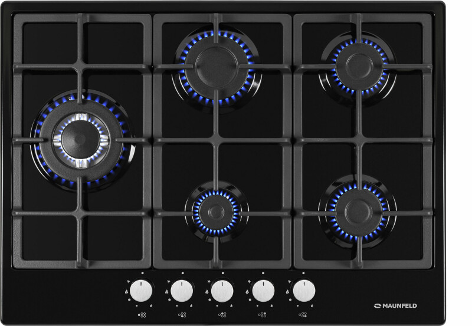
Task: Click the off-position dot above leftmost knob
Action: point(143,273)
